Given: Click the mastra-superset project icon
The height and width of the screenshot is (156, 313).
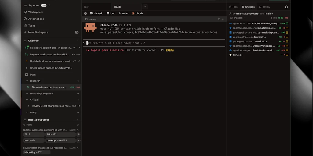Looking at the screenshot, I should click(25, 120).
